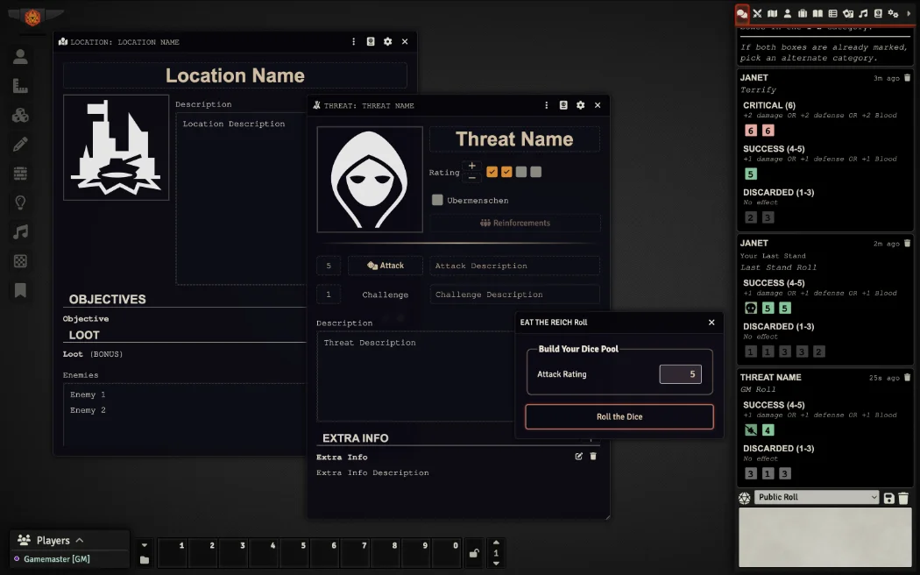Image resolution: width=920 pixels, height=575 pixels.
Task: Check the fourth Rating checkbox
Action: (535, 172)
